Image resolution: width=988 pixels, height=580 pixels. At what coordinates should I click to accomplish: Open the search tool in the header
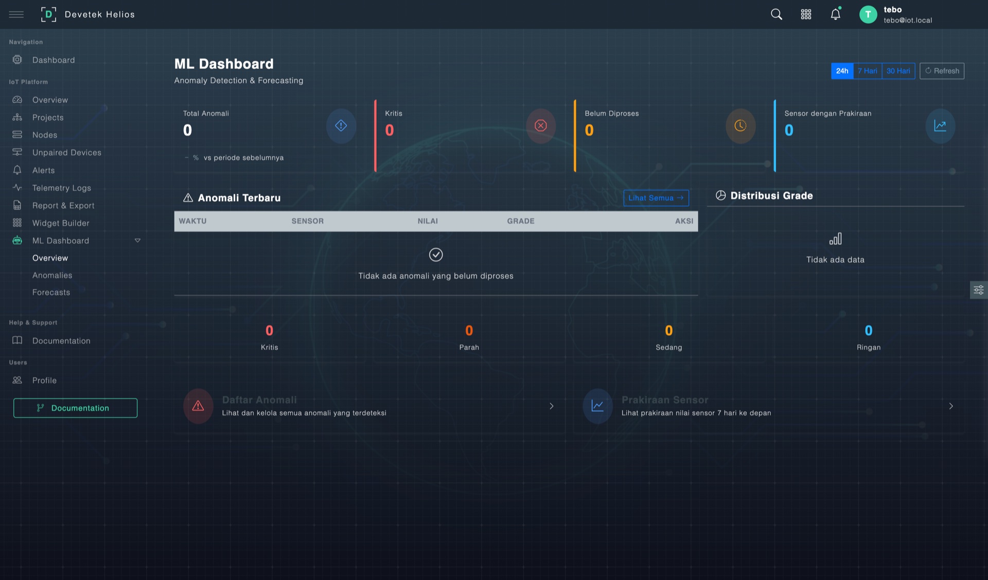776,14
